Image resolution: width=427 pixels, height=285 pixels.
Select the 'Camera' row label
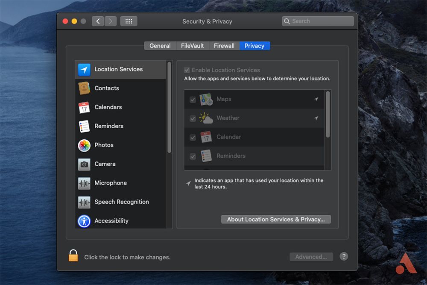[105, 164]
